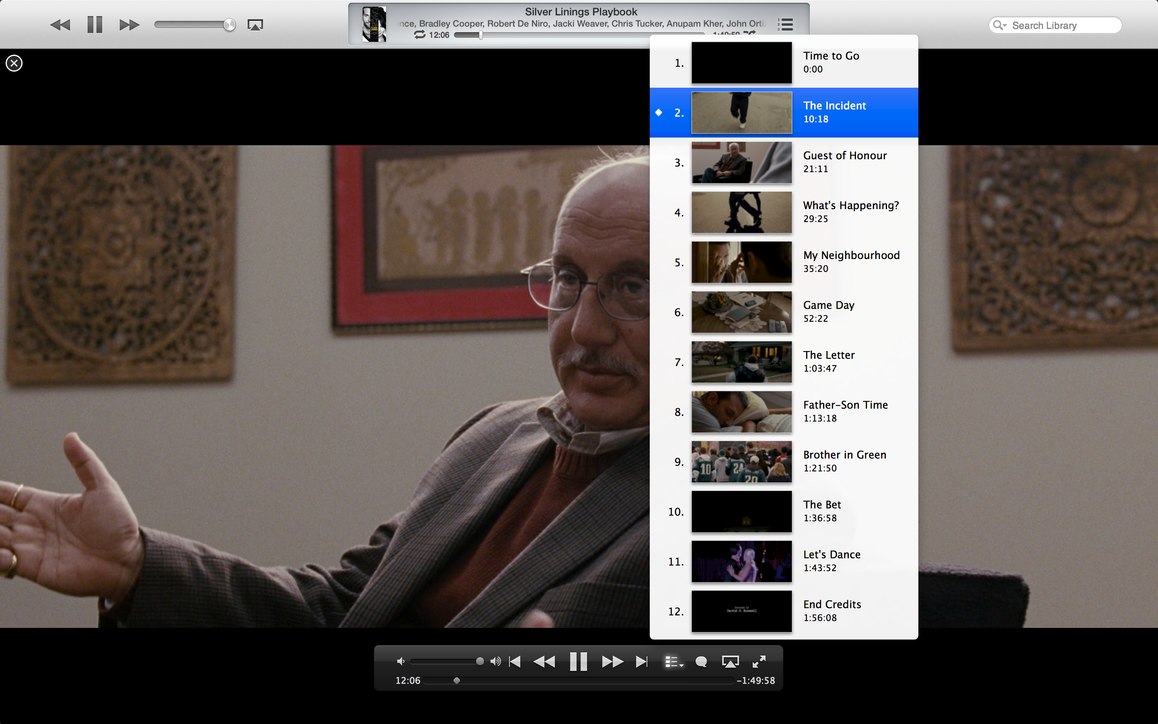This screenshot has height=724, width=1158.
Task: Select chapter 2 The Incident
Action: [784, 113]
